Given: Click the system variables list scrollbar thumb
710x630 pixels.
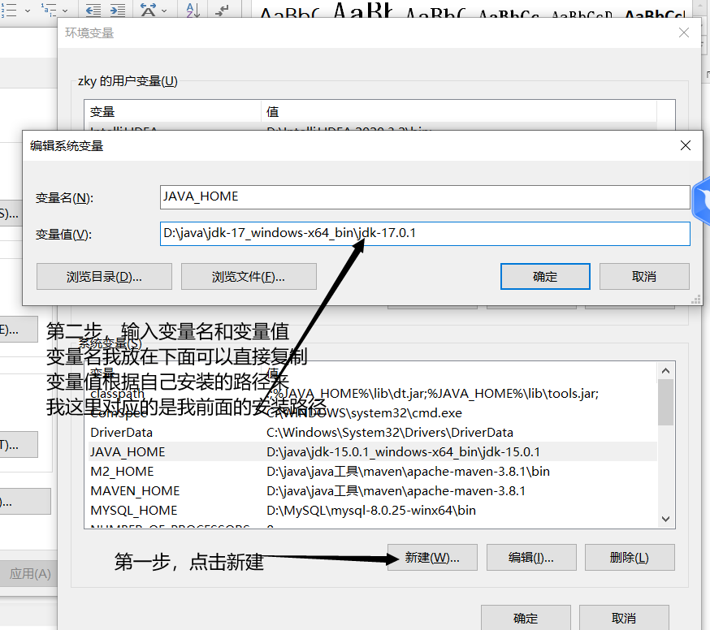Looking at the screenshot, I should (665, 403).
